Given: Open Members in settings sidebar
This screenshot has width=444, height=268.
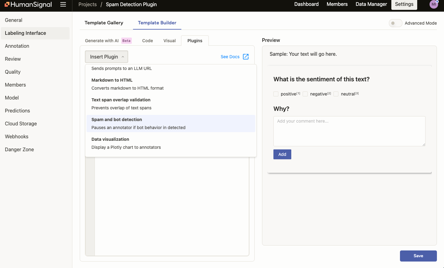Looking at the screenshot, I should pos(35,85).
